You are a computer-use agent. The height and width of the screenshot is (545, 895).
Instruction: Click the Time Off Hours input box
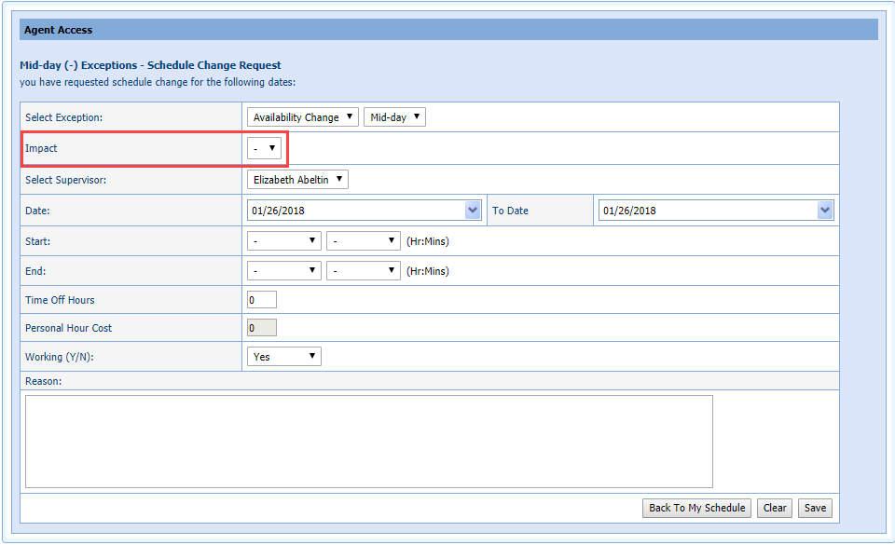pos(262,300)
